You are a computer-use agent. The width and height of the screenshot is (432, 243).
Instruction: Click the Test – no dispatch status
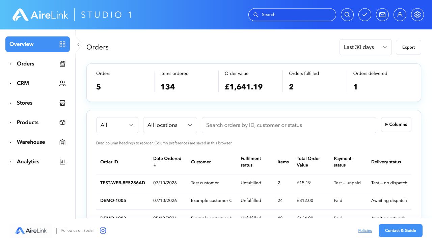(x=389, y=183)
